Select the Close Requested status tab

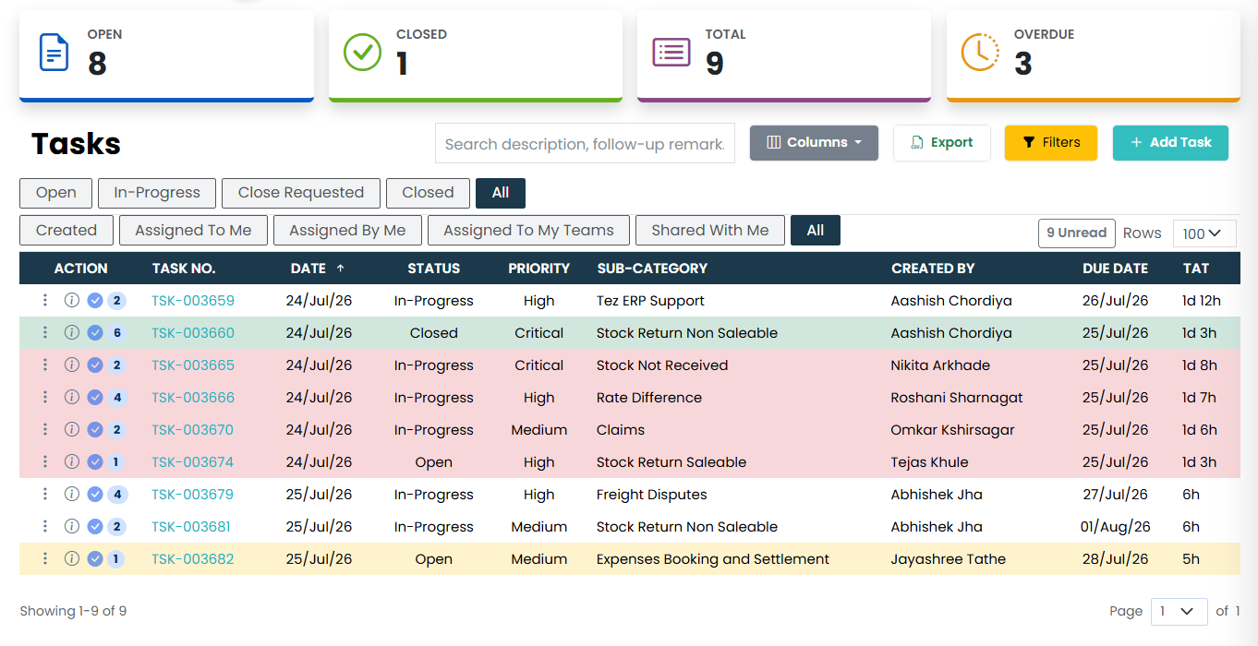pyautogui.click(x=301, y=193)
